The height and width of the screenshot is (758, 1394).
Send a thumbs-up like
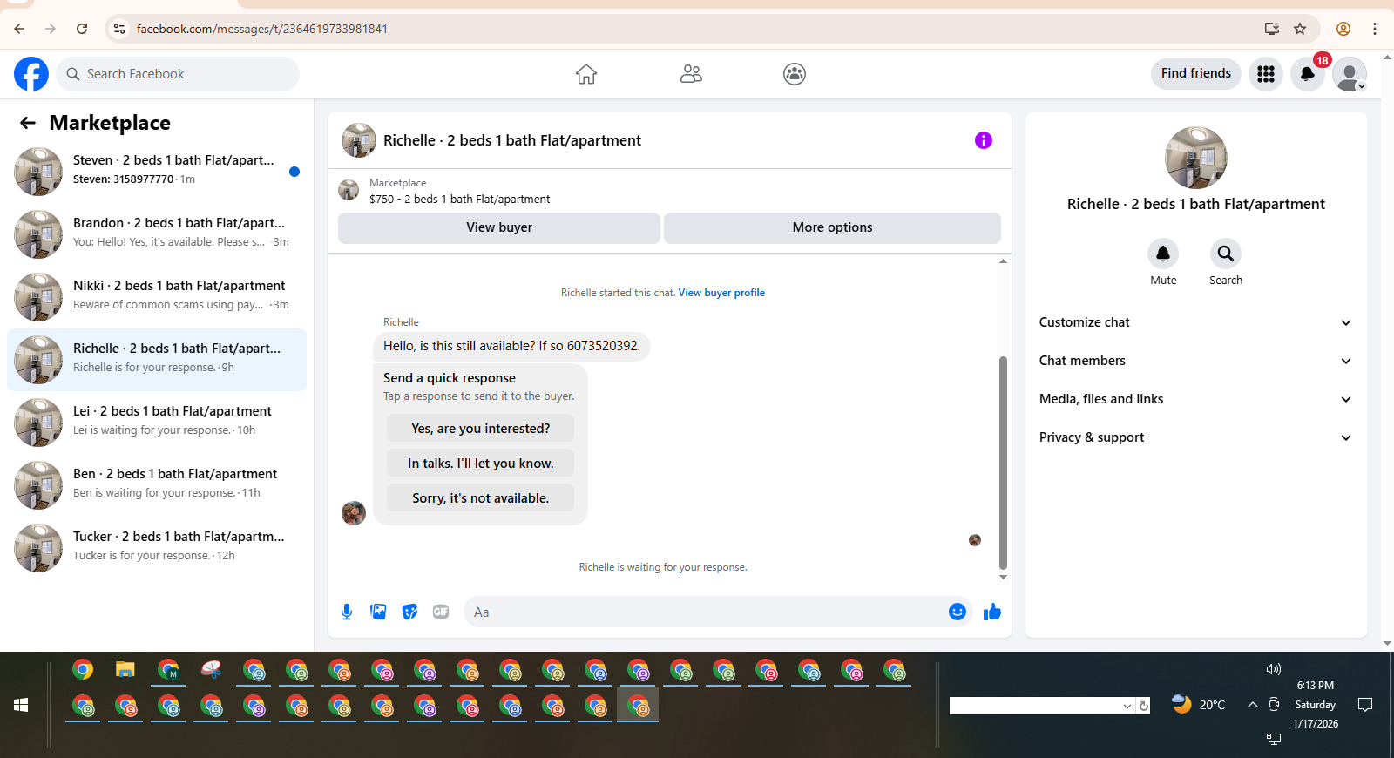pyautogui.click(x=992, y=612)
